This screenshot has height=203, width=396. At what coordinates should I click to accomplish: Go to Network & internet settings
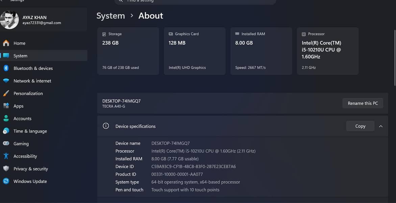pyautogui.click(x=44, y=81)
